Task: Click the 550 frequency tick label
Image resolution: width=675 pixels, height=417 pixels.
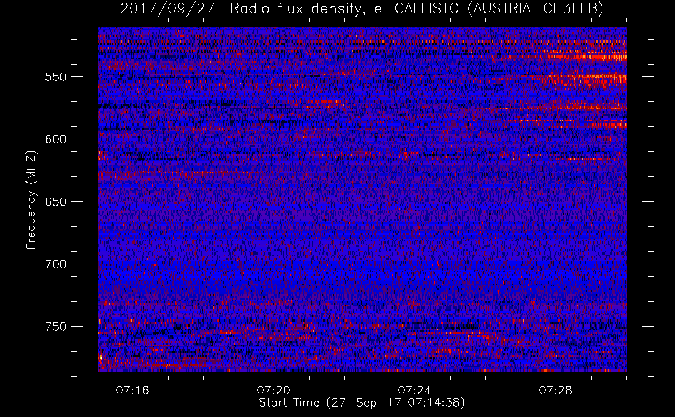Action: click(x=56, y=77)
